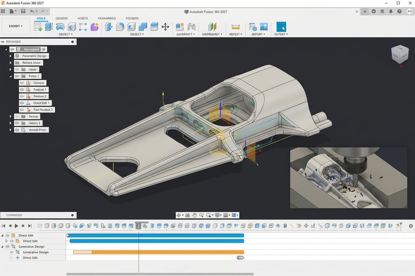Add a new document tab with plus
This screenshot has width=415, height=276.
365,11
